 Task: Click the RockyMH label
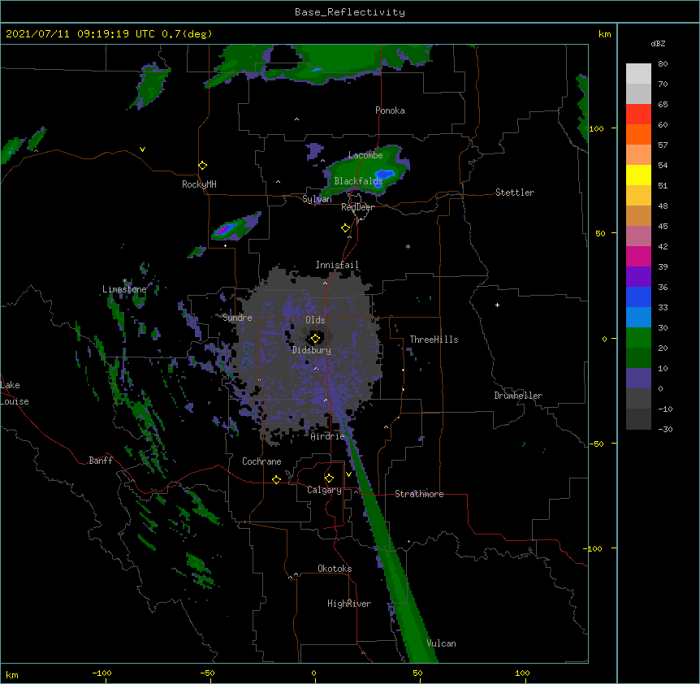(x=199, y=184)
